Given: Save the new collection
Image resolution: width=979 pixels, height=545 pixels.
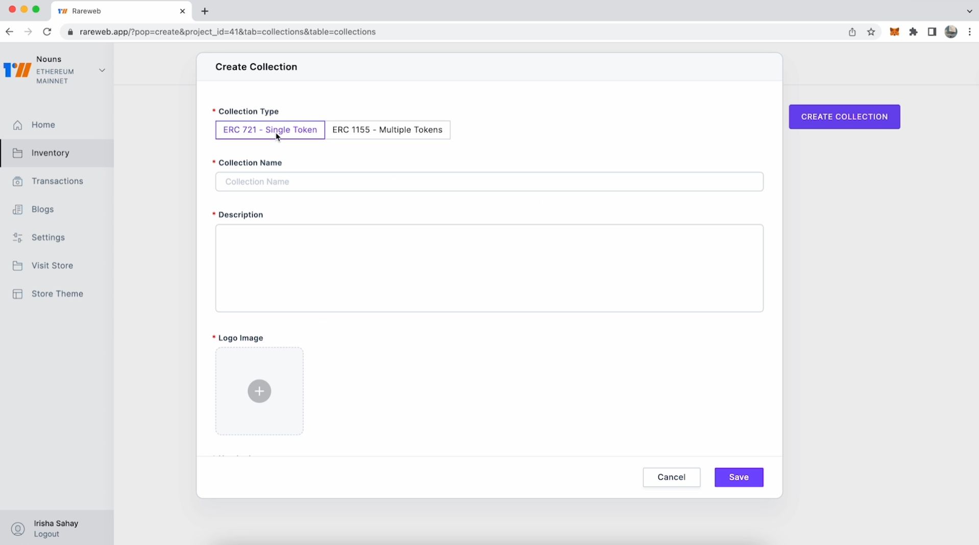Looking at the screenshot, I should [x=739, y=477].
